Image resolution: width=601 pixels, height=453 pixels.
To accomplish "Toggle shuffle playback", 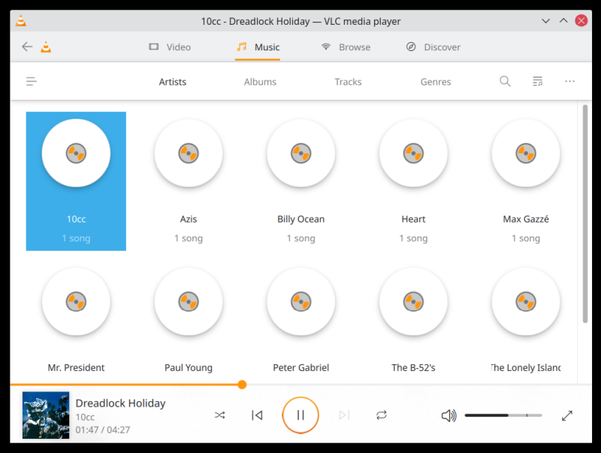I will (x=219, y=415).
